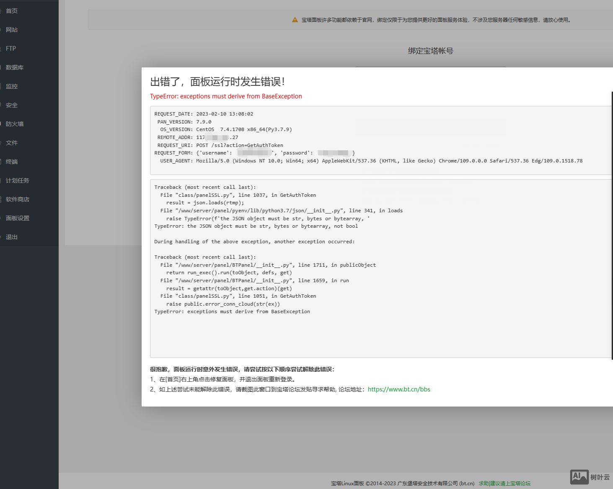The width and height of the screenshot is (613, 489).
Task: Click the USER_AGENT Mozilla/5.0 line
Action: (x=371, y=161)
